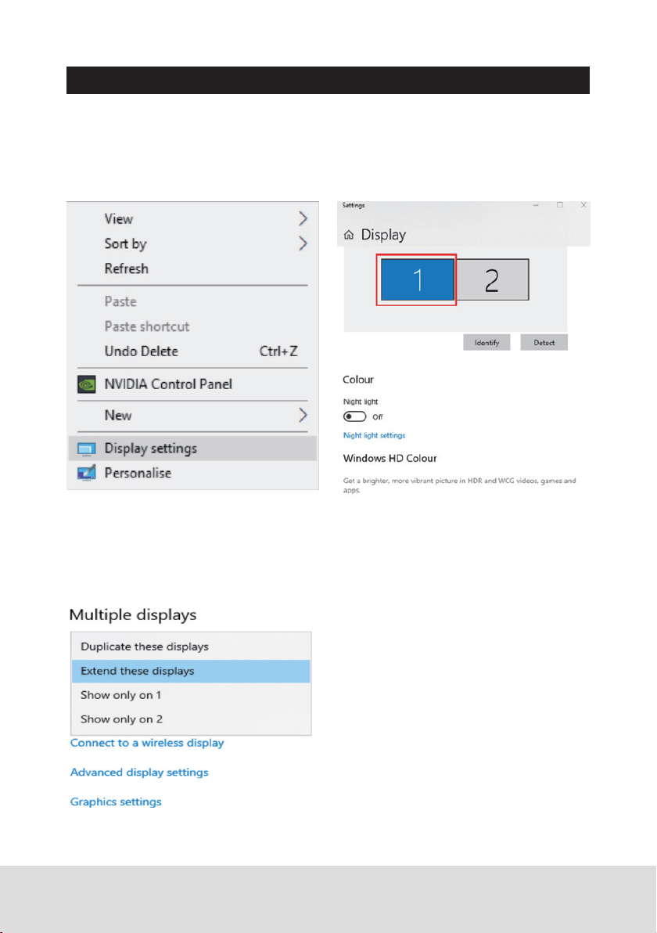This screenshot has width=657, height=933.
Task: Maximize the Settings window
Action: click(x=560, y=205)
